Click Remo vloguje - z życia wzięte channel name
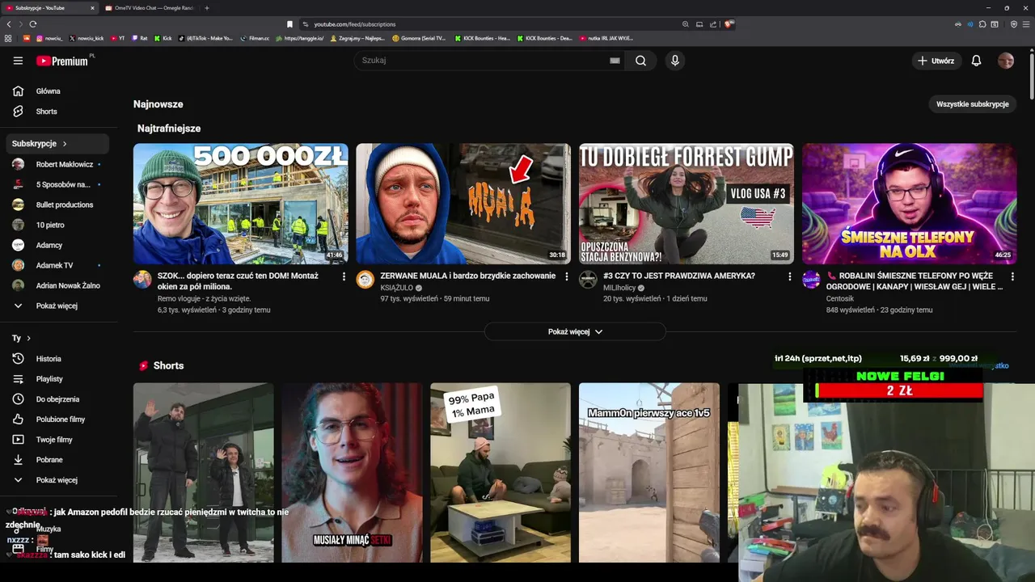The image size is (1035, 582). tap(205, 298)
